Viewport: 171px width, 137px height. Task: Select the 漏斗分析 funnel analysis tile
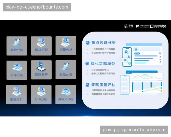click(x=41, y=46)
